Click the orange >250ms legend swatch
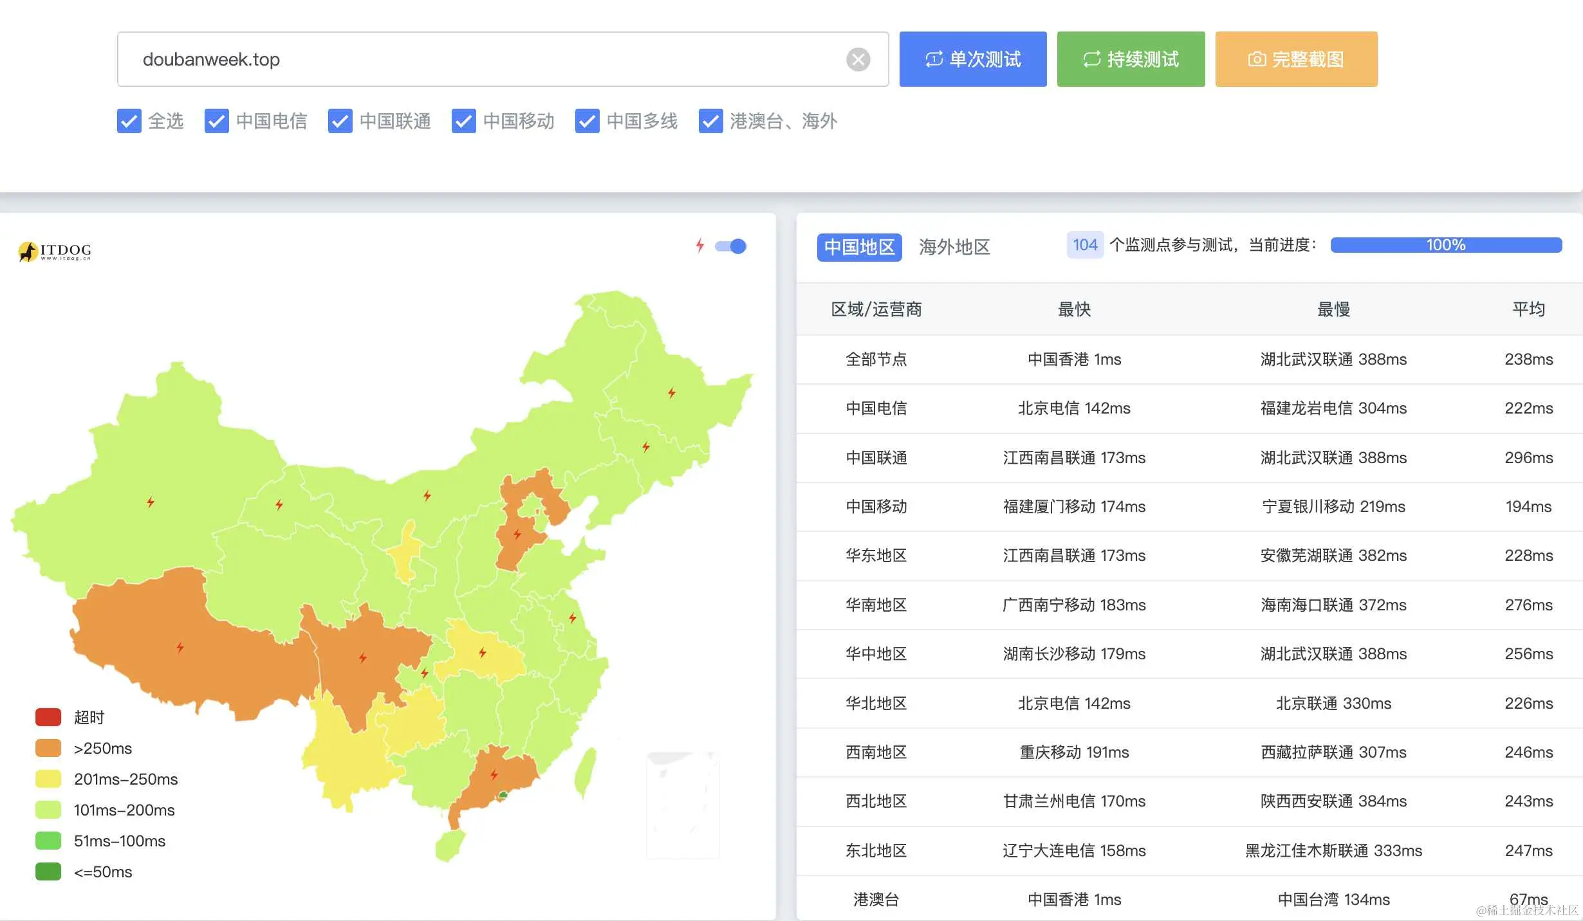1583x921 pixels. [x=48, y=748]
